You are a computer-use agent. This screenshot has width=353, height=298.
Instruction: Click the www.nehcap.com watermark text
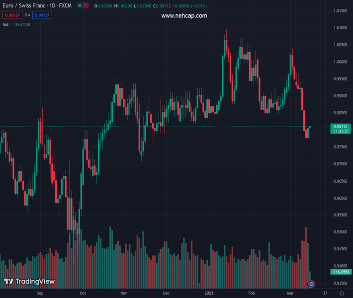184,16
